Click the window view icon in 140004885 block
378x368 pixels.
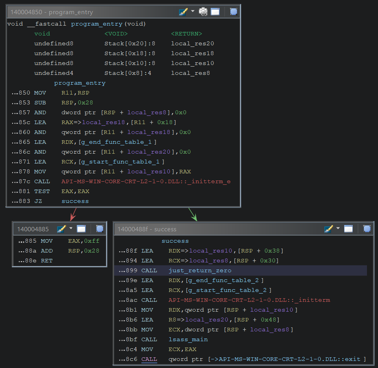[81, 229]
